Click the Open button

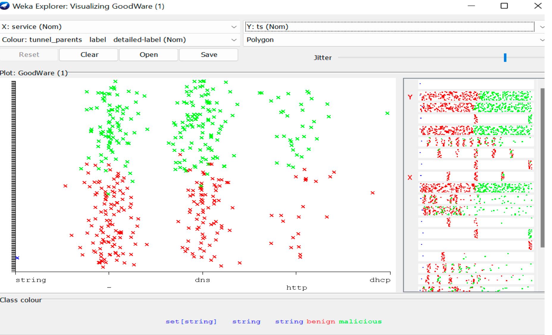[x=149, y=55]
